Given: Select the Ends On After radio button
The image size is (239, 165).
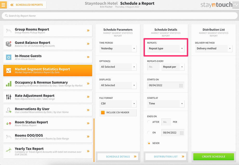Looking at the screenshot, I should (149, 122).
